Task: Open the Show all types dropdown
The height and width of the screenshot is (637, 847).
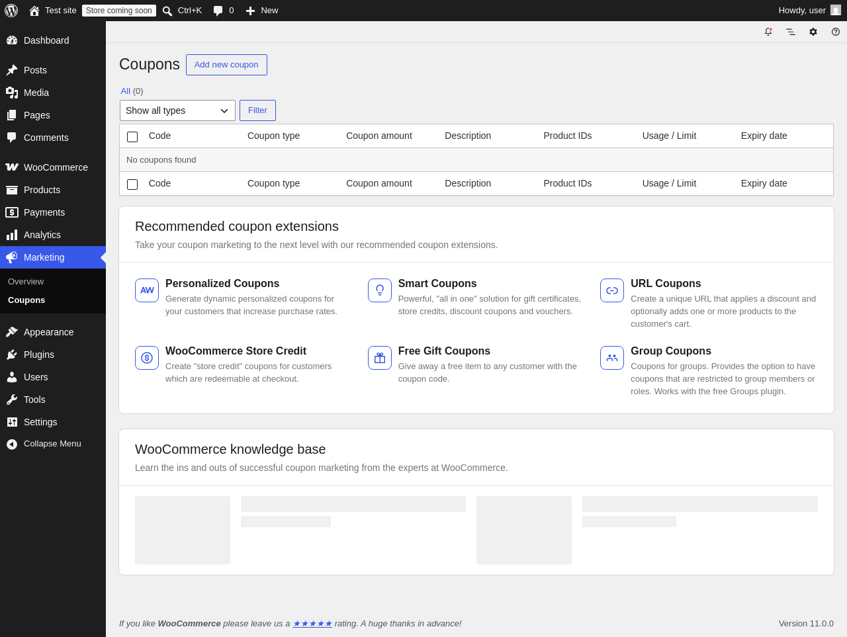Action: tap(177, 110)
